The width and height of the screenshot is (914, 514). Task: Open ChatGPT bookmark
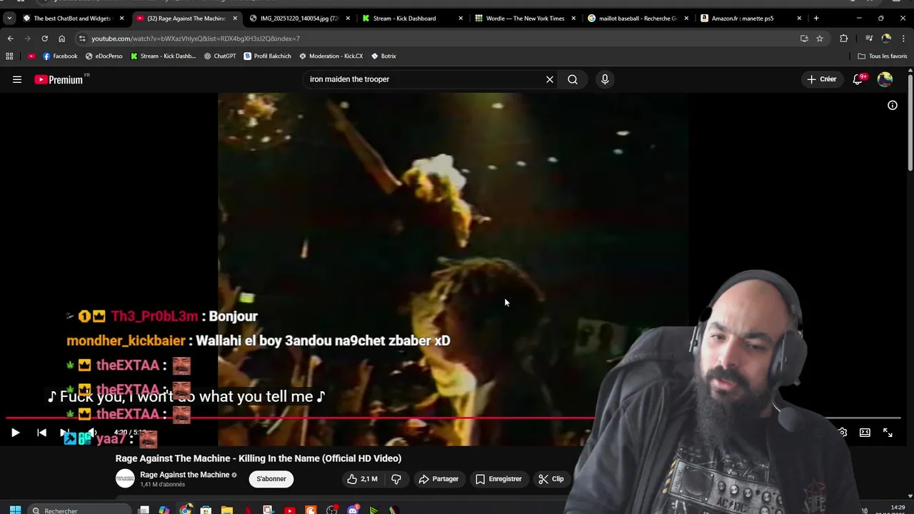tap(220, 56)
